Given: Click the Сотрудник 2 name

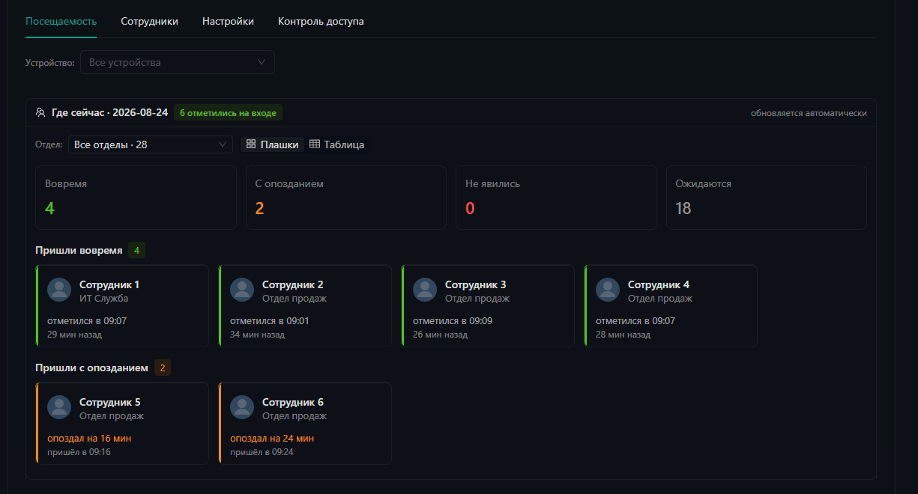Looking at the screenshot, I should pos(293,284).
